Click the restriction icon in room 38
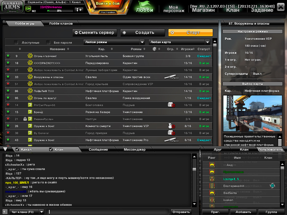This screenshot has height=215, width=287. tap(171, 133)
